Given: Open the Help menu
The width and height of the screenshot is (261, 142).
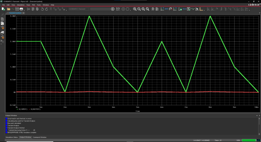Looking at the screenshot, I should (53, 5).
